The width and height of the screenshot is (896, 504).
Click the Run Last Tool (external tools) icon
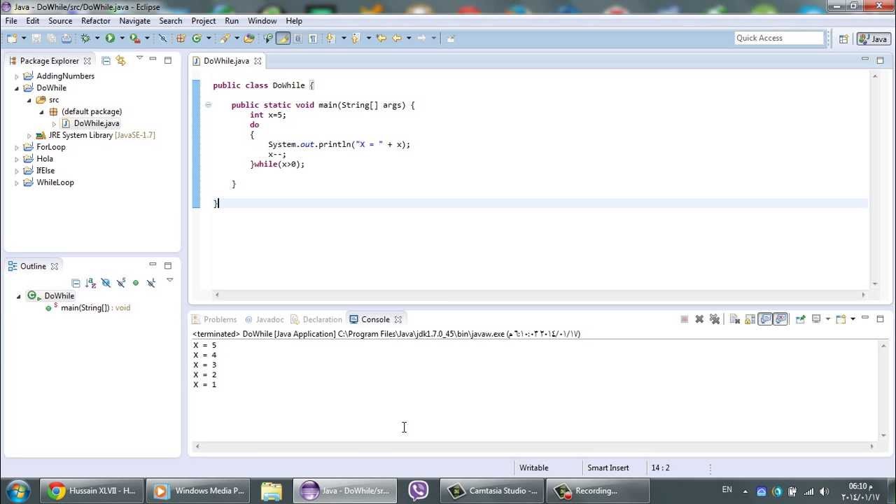click(134, 38)
